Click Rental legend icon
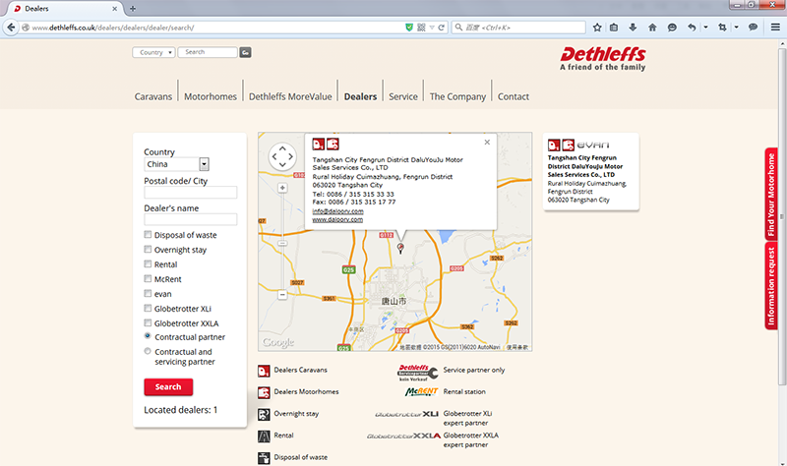The width and height of the screenshot is (787, 466). pos(264,437)
